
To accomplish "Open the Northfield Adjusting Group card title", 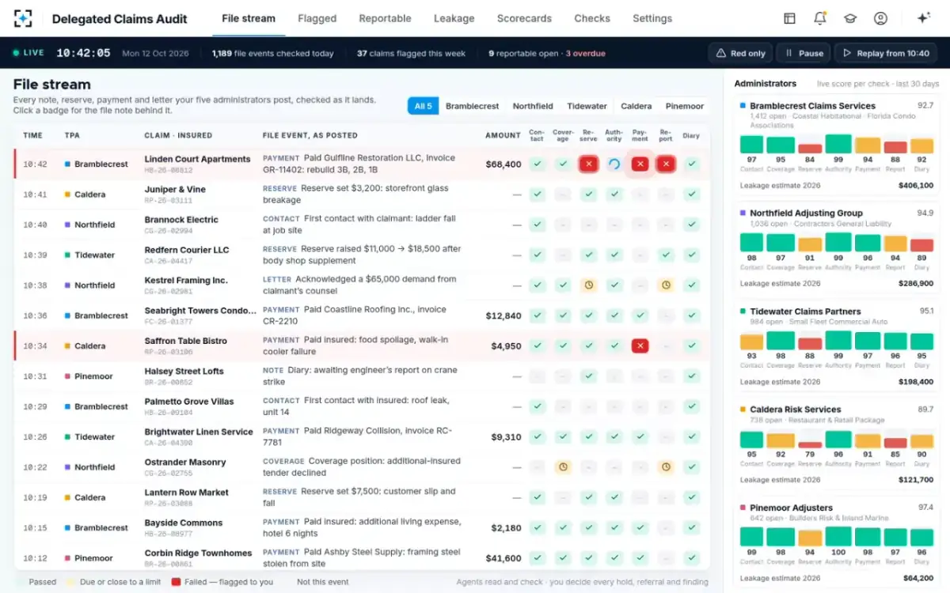I will pyautogui.click(x=806, y=213).
